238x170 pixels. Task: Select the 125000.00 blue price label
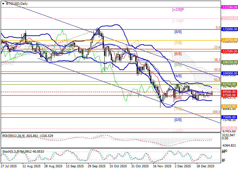tap(230, 29)
